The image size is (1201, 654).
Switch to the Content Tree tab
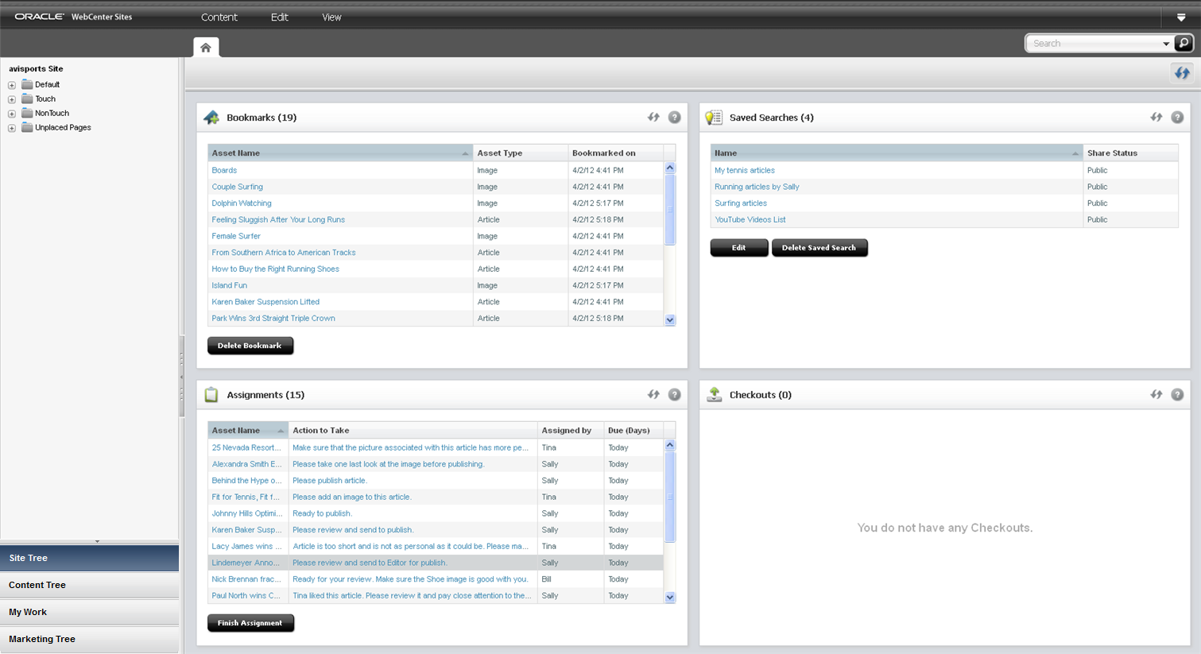click(89, 585)
